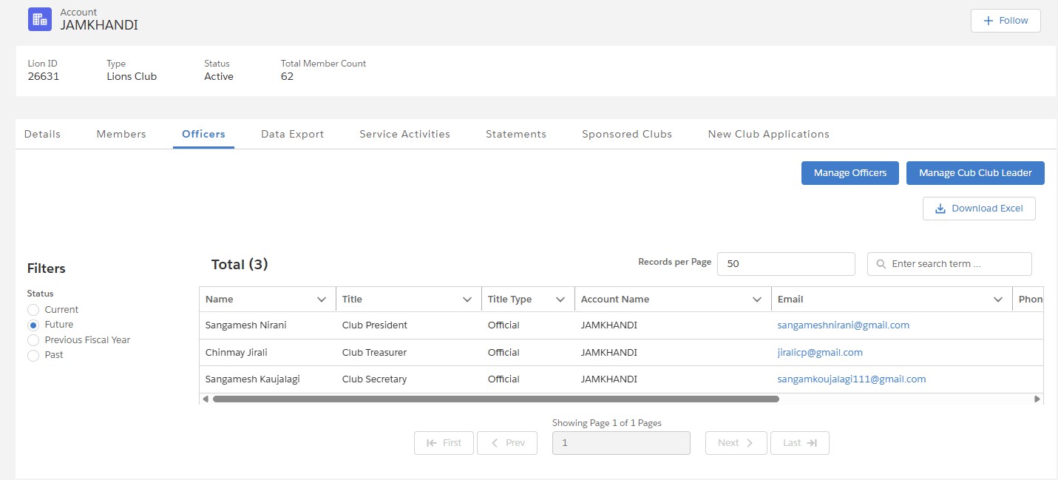1058x480 pixels.
Task: Select the Past status filter
Action: pyautogui.click(x=33, y=356)
